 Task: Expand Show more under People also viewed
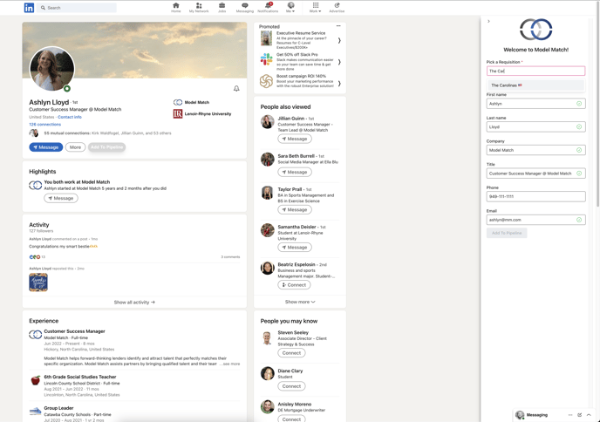click(x=300, y=302)
